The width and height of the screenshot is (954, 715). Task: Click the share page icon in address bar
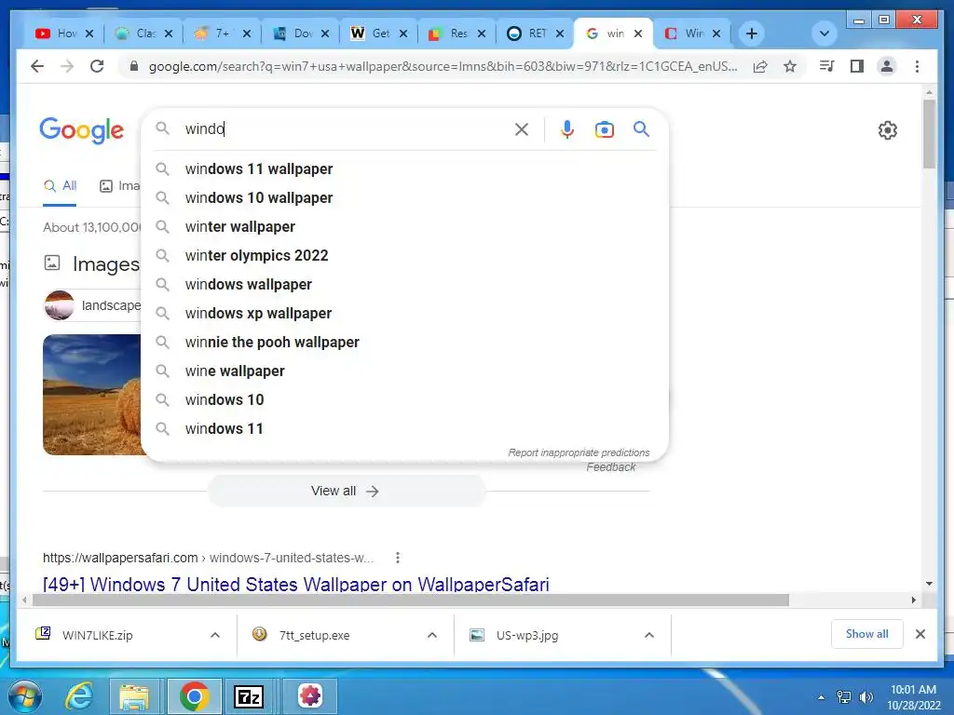click(x=760, y=66)
